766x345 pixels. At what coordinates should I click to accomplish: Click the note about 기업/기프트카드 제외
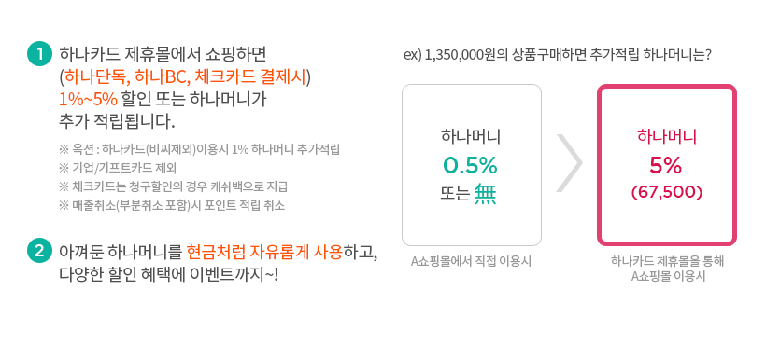tap(118, 168)
